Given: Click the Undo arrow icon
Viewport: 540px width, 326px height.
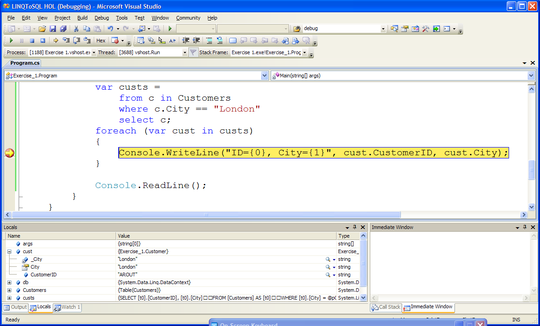Looking at the screenshot, I should click(110, 29).
